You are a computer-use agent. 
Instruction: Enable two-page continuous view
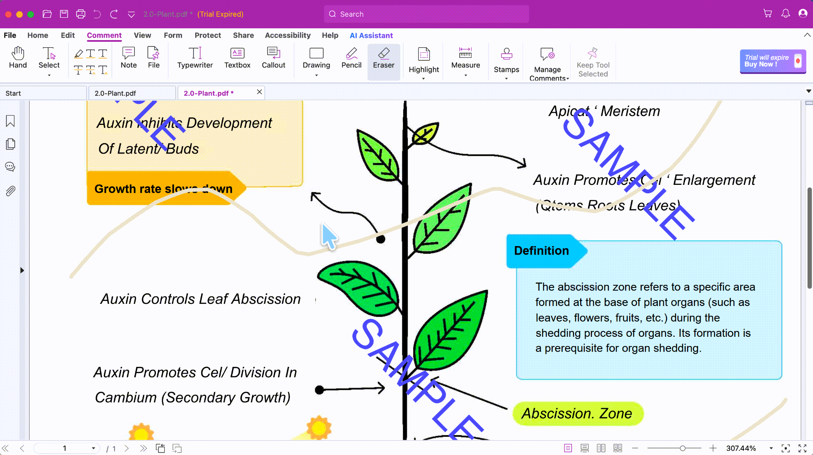618,448
